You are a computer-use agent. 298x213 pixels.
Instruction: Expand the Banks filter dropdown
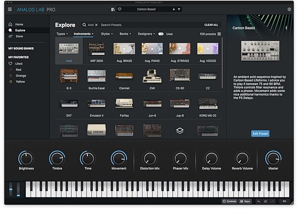click(125, 34)
